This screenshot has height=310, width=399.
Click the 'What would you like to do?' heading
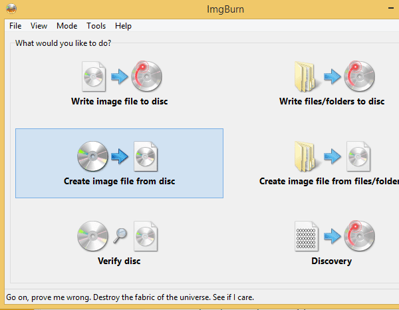coord(63,43)
